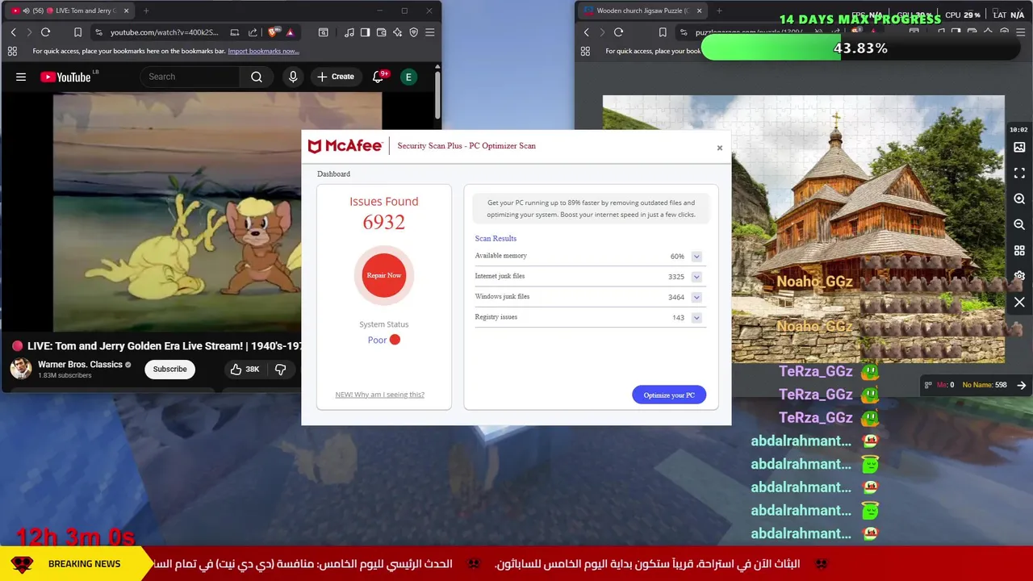Open the music note playlist icon
Image resolution: width=1033 pixels, height=581 pixels.
pyautogui.click(x=349, y=32)
